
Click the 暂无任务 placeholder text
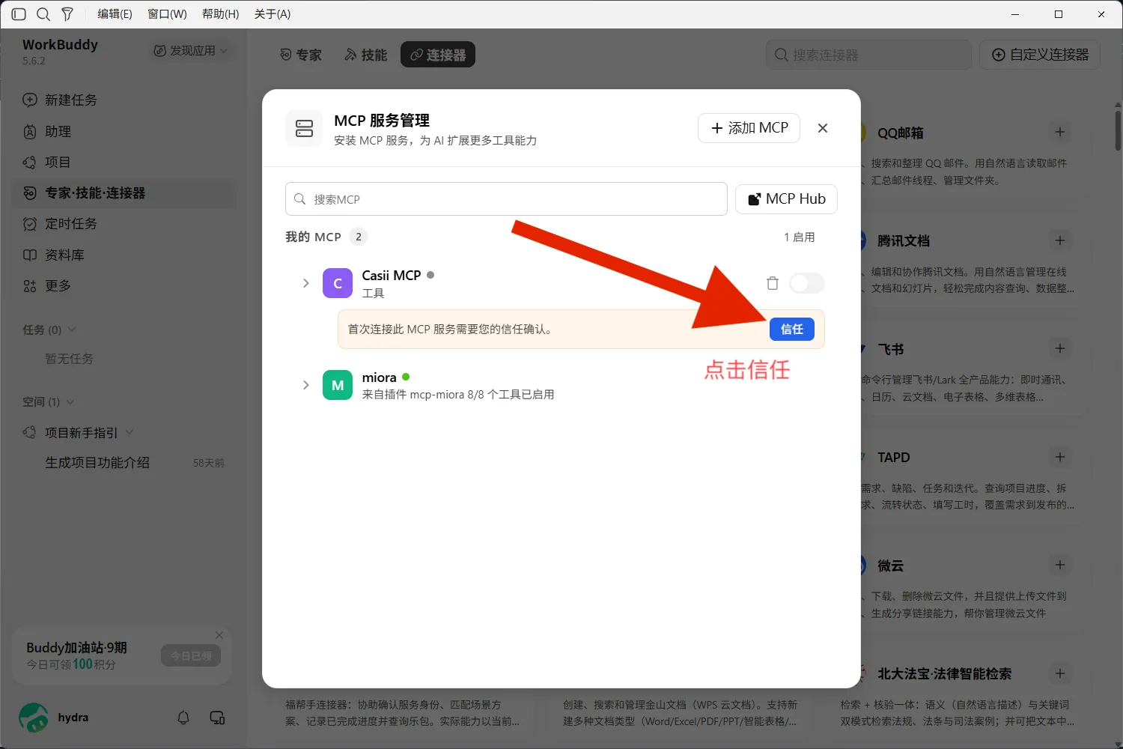[x=69, y=359]
